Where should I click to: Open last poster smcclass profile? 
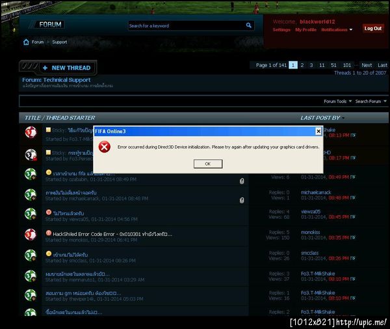[x=309, y=253]
